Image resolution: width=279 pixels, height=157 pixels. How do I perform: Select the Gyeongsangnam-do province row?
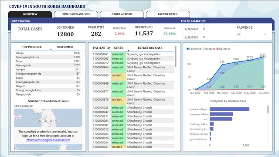48,82
